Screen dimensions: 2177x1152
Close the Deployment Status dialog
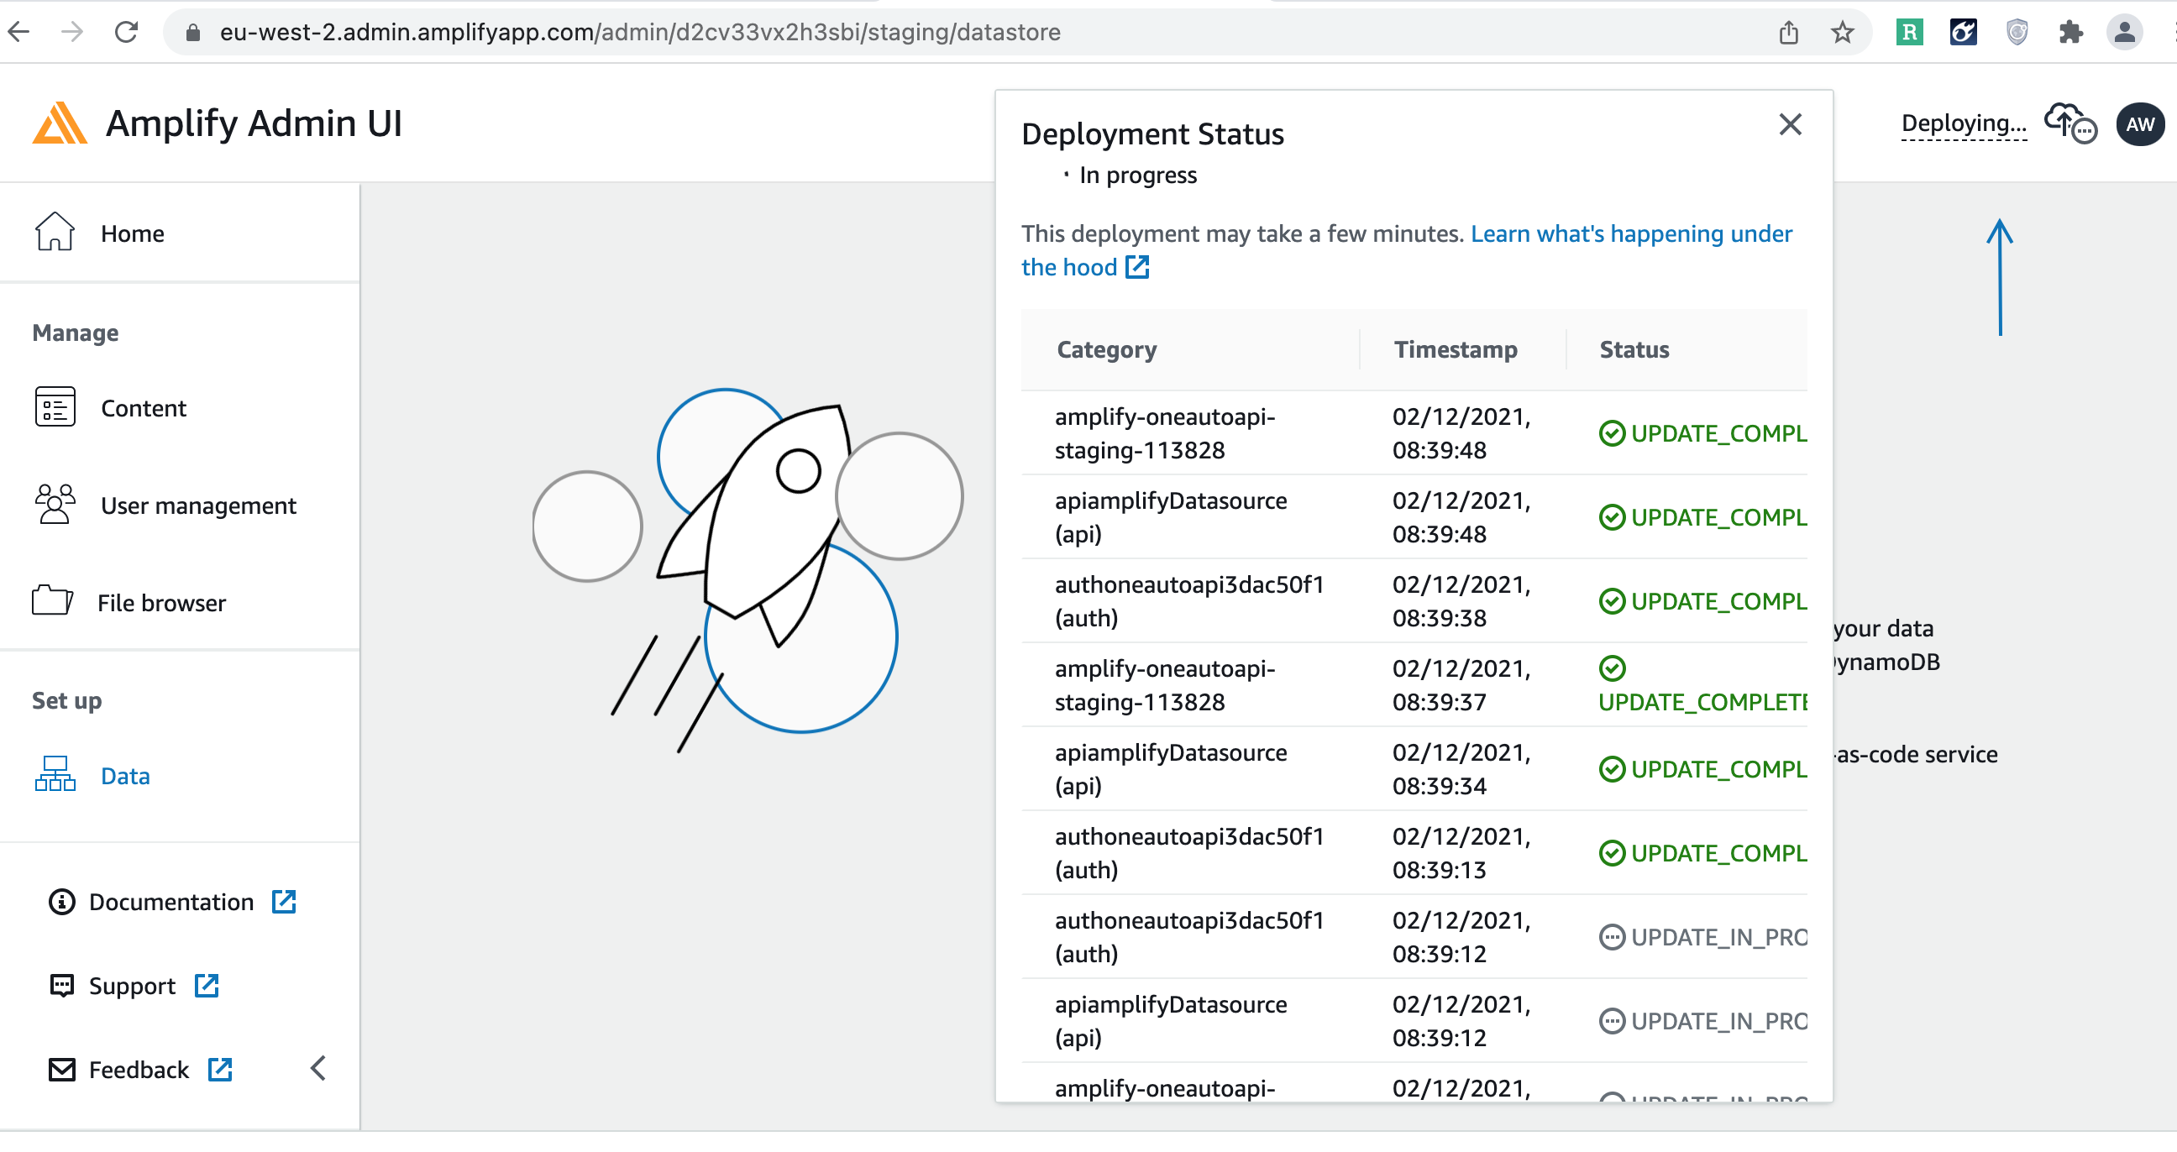click(x=1791, y=124)
